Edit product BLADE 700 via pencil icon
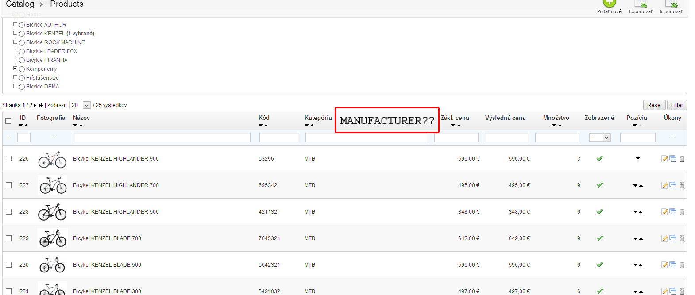 (664, 238)
